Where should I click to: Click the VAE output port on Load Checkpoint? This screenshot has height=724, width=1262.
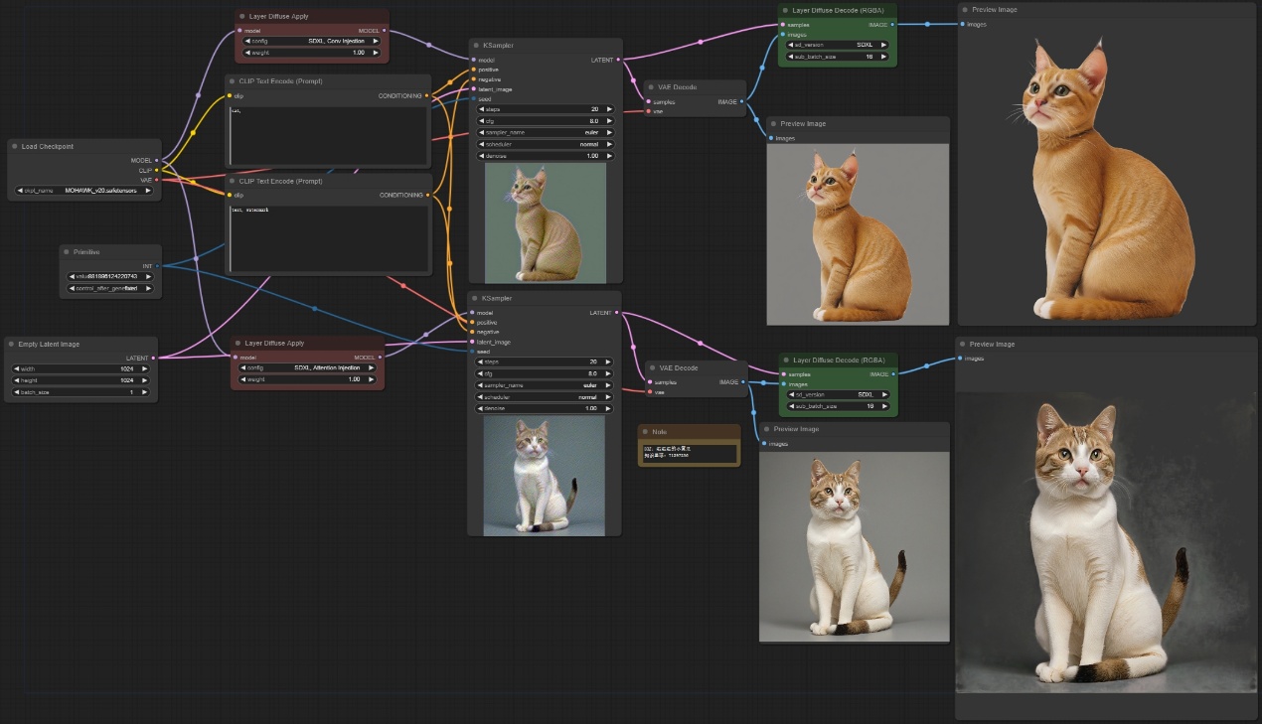click(x=157, y=180)
